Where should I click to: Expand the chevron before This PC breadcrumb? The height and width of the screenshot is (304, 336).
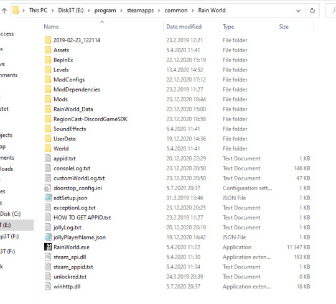pos(24,11)
